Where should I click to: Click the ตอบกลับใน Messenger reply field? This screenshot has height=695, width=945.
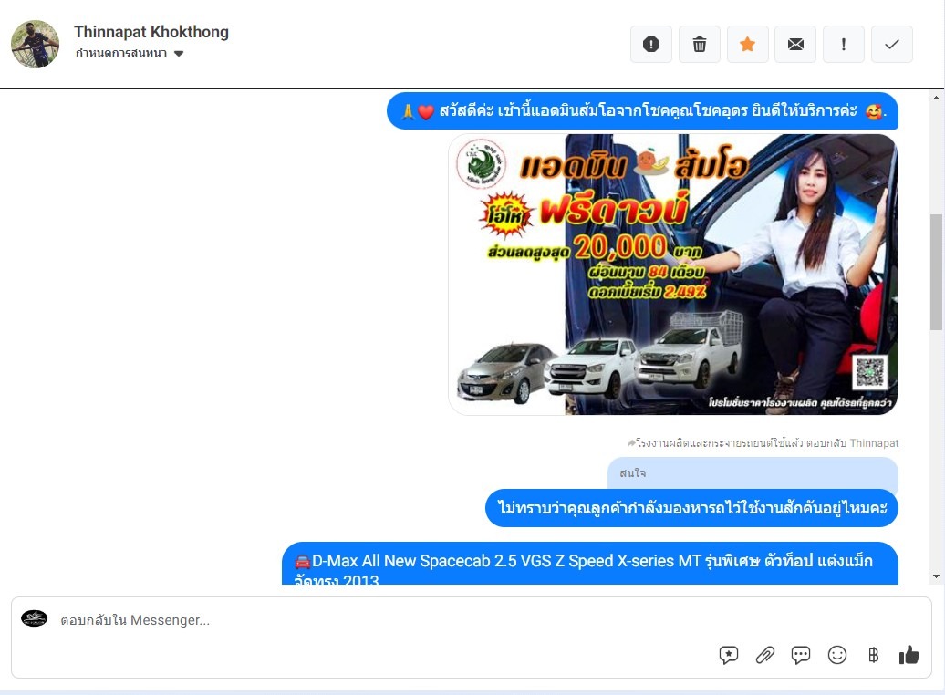(472, 638)
